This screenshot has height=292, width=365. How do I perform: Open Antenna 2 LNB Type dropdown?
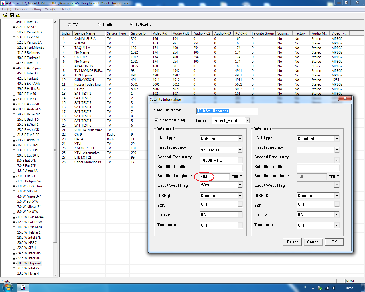337,139
